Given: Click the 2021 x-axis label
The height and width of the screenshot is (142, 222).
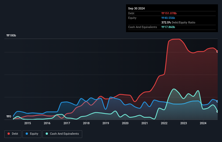Looking at the screenshot, I should coord(145,123).
